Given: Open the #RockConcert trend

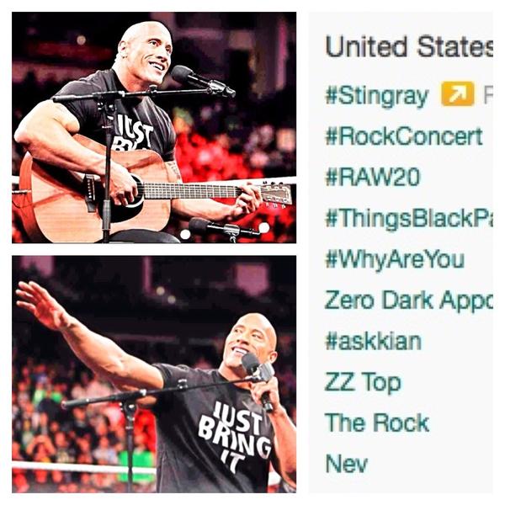Looking at the screenshot, I should click(x=404, y=136).
